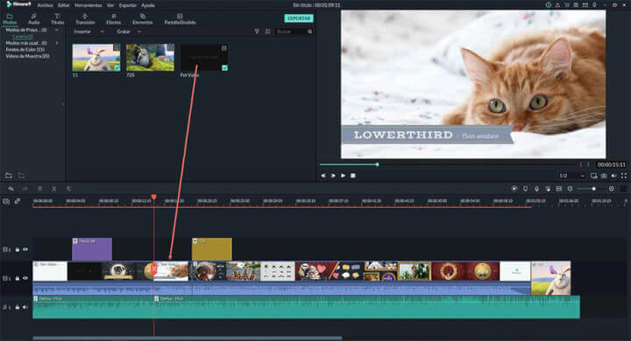Select the Carpeta folder item

[x=23, y=37]
